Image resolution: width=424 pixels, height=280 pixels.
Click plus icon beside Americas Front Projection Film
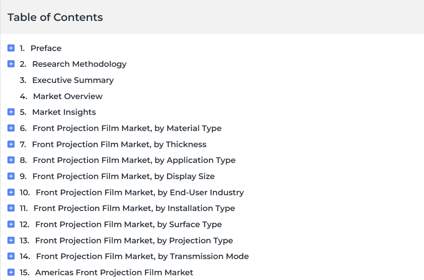11,272
